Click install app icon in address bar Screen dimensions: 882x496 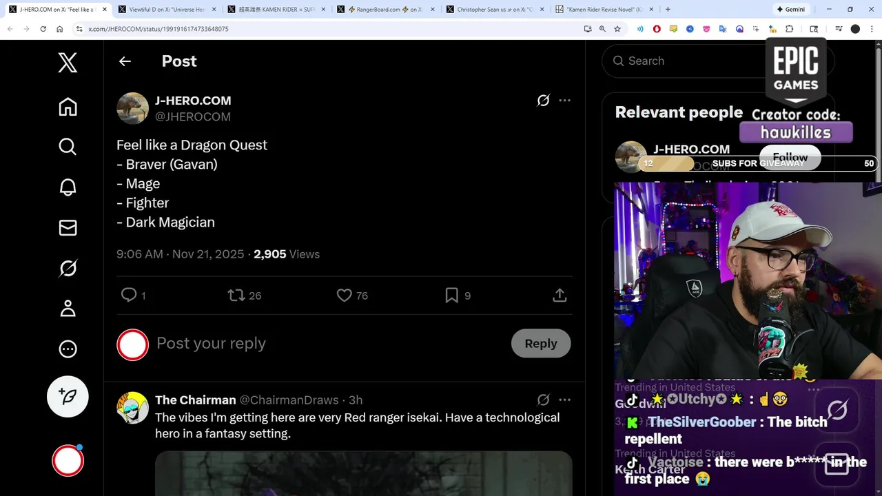(x=588, y=29)
